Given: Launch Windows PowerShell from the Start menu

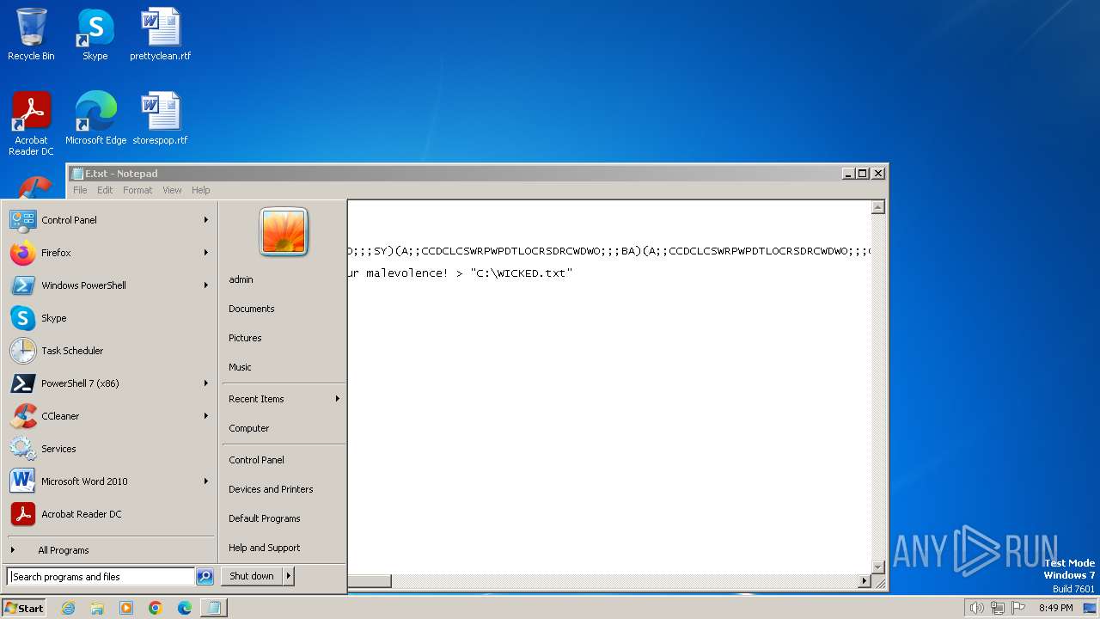Looking at the screenshot, I should (x=109, y=285).
